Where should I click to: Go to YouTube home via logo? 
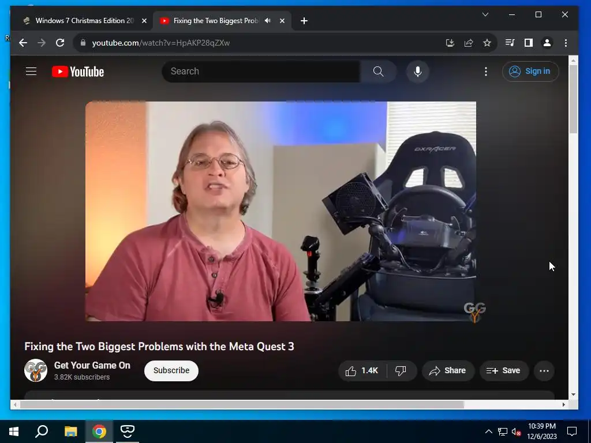[78, 72]
